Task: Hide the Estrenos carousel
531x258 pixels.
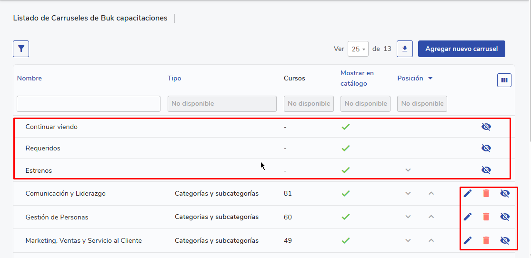Action: (x=486, y=170)
